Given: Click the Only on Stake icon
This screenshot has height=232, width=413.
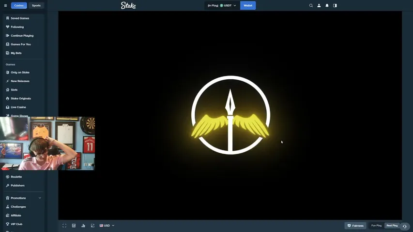Looking at the screenshot, I should [7, 72].
